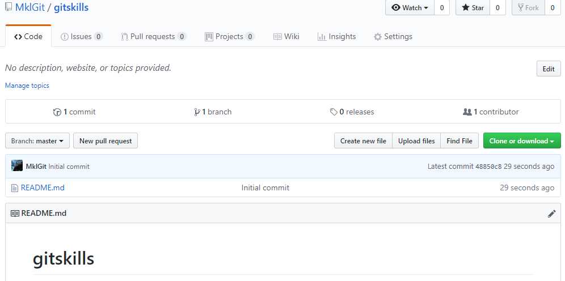The height and width of the screenshot is (281, 565).
Task: Open the README.md file in the file list
Action: [x=43, y=188]
